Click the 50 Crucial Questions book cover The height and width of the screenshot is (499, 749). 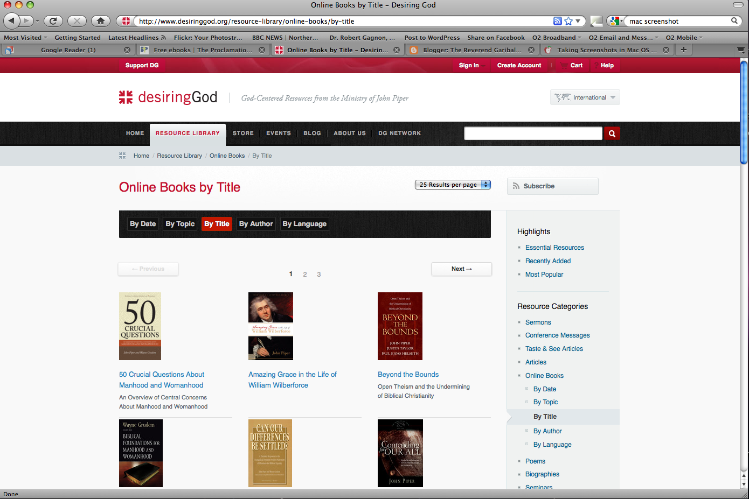(x=140, y=326)
